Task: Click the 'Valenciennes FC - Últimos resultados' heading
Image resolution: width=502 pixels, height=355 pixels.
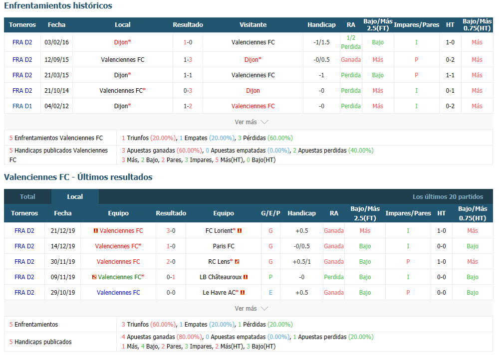Action: coord(78,177)
